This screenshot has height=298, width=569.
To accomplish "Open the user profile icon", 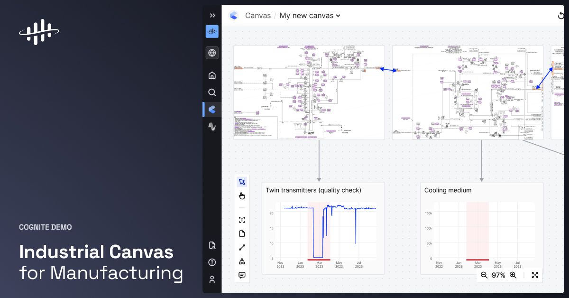I will click(x=212, y=279).
